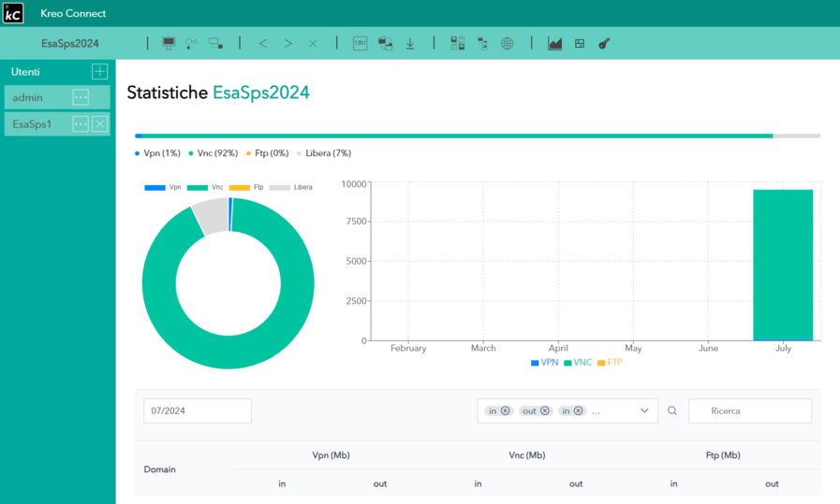
Task: Open the VPN icon in toolbar
Action: click(x=360, y=43)
